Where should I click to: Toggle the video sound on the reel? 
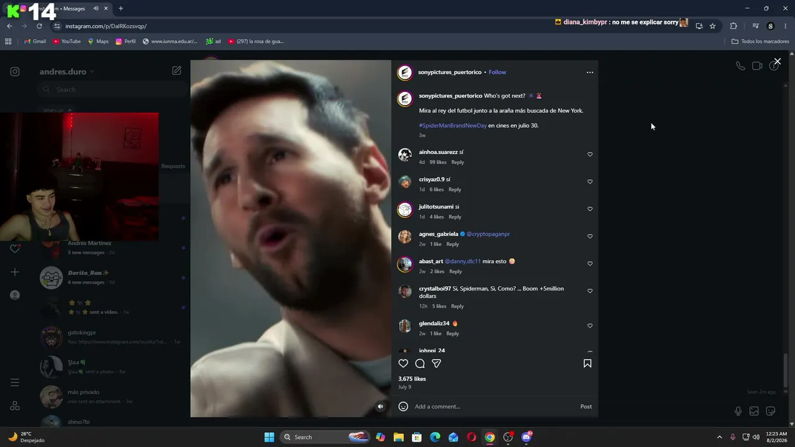tap(381, 407)
